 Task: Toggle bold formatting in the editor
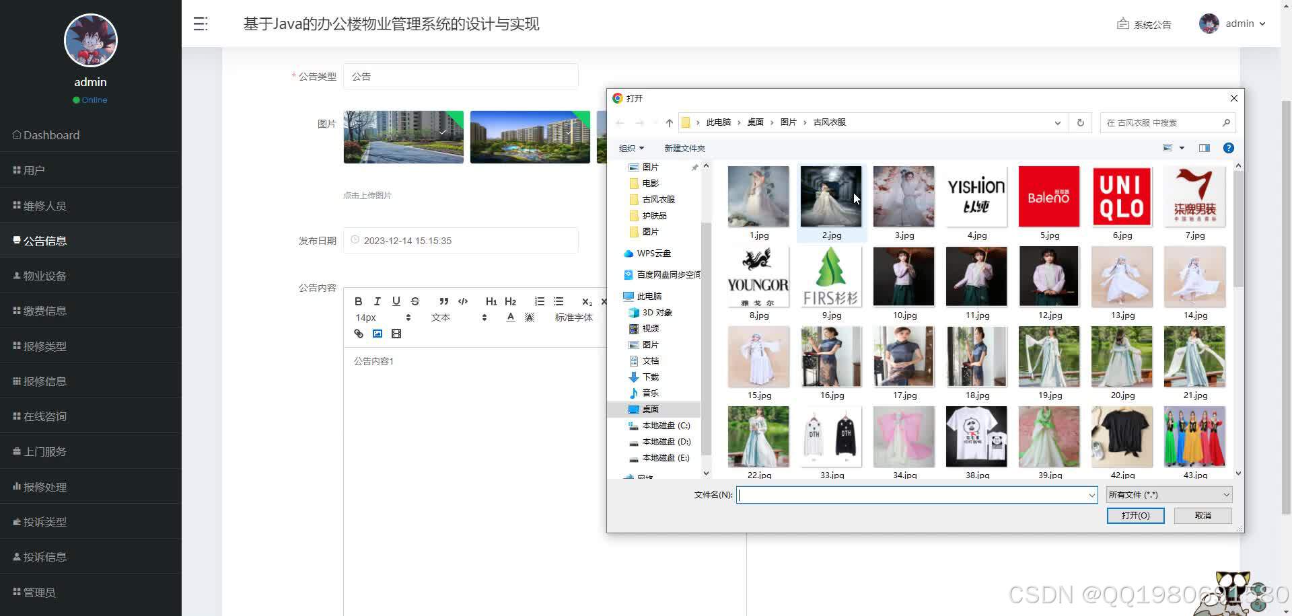359,301
